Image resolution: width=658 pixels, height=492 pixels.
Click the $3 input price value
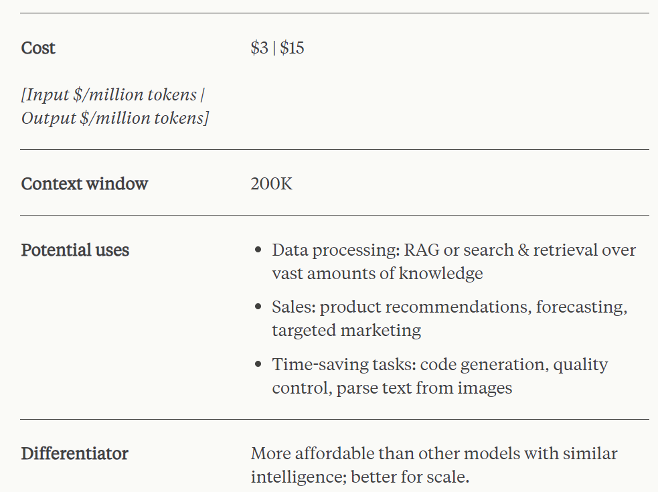coord(259,48)
